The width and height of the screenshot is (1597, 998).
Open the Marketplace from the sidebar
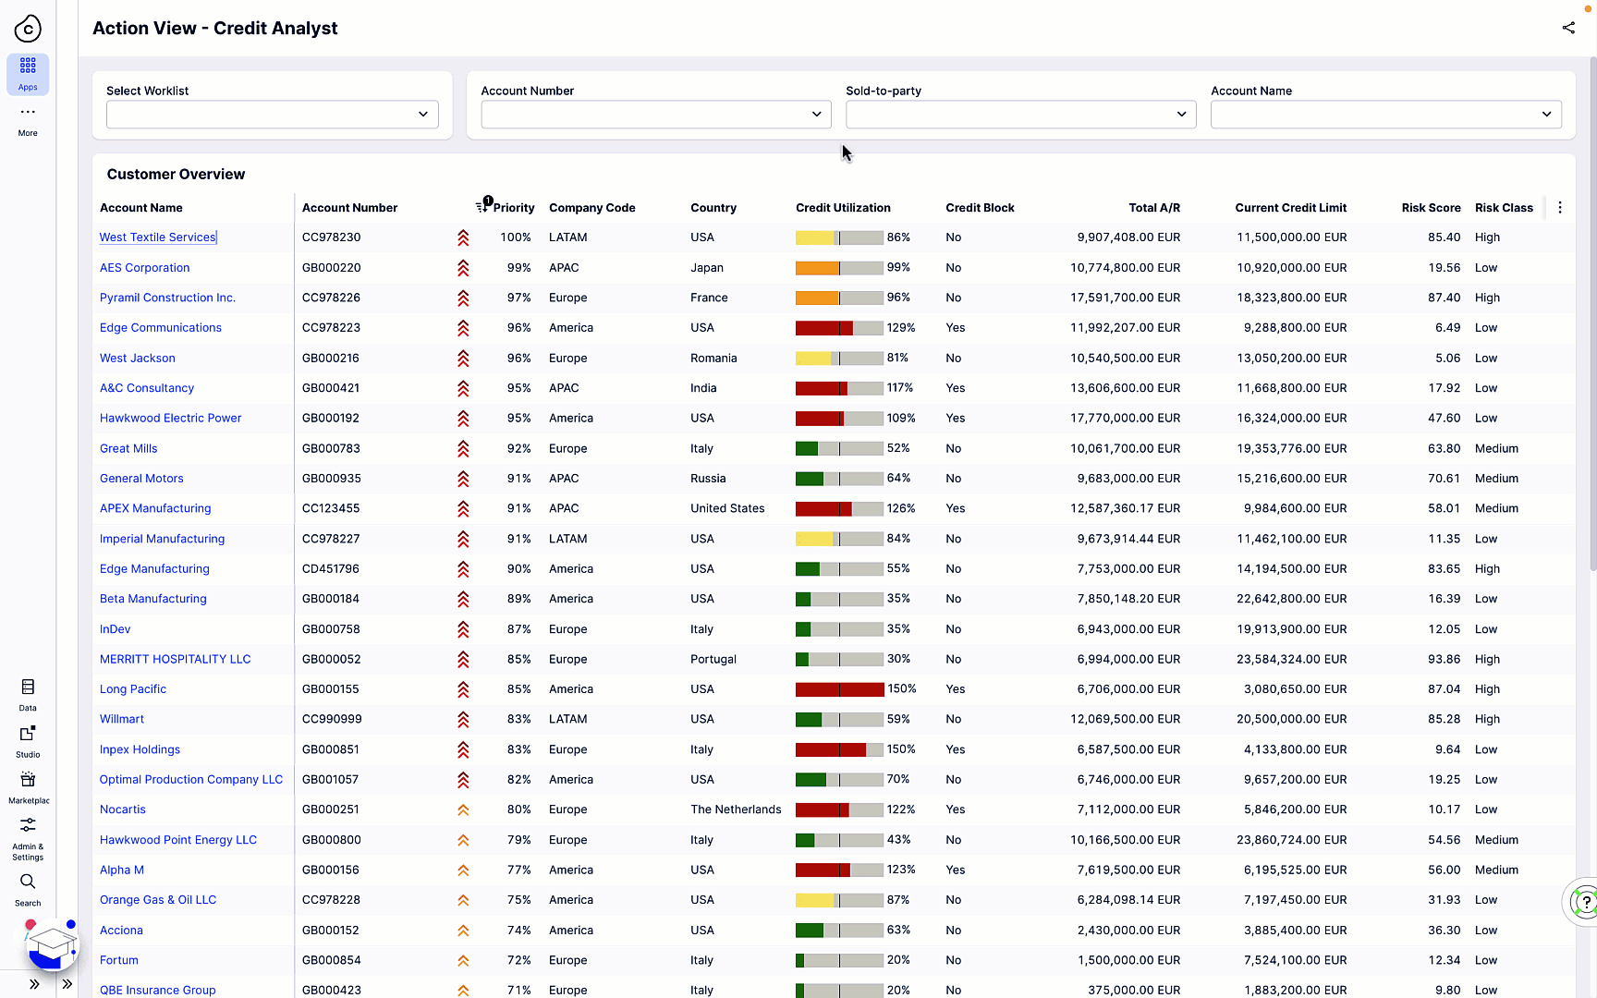27,784
